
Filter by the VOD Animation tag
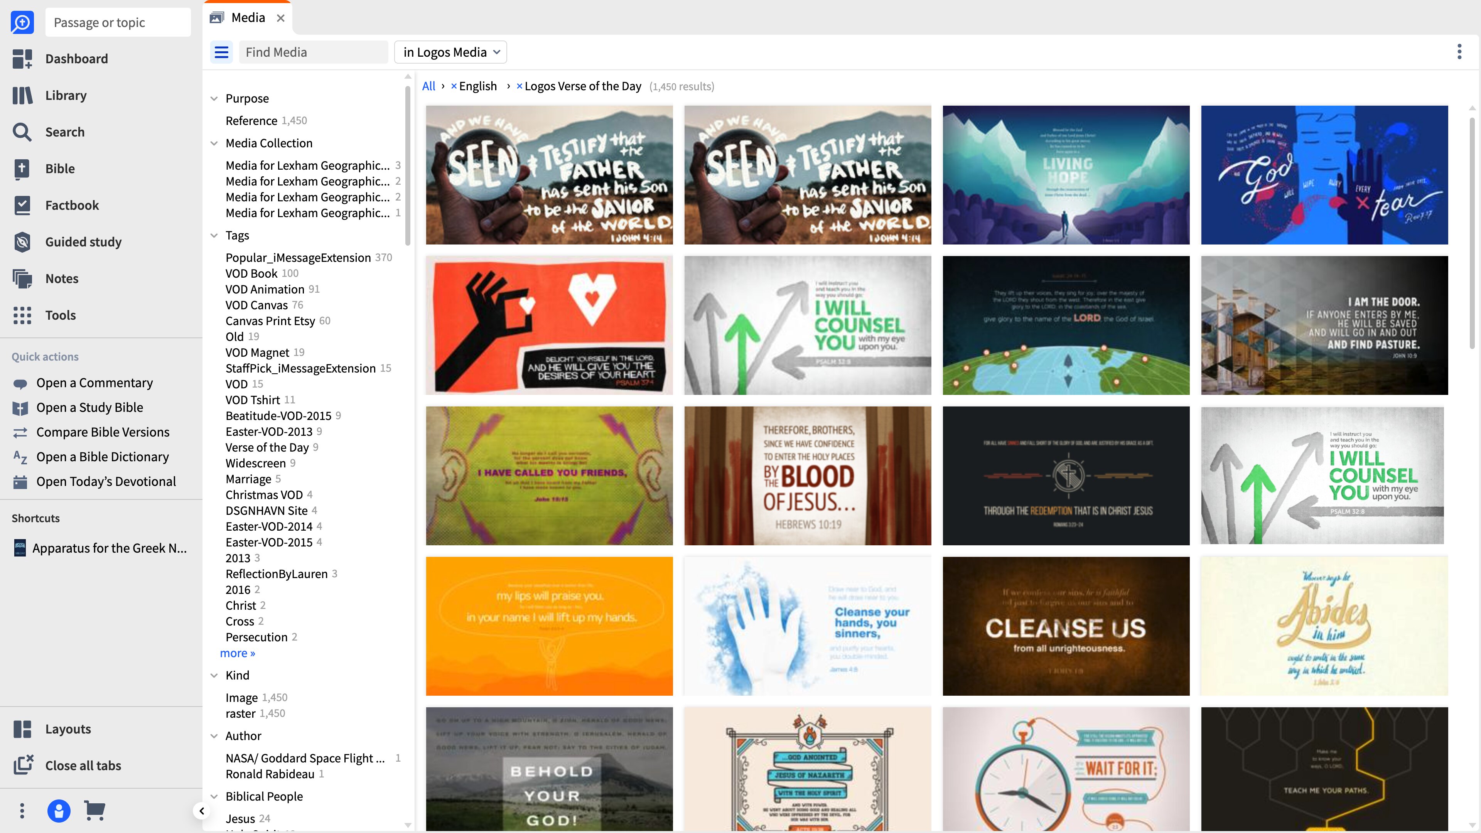tap(265, 289)
